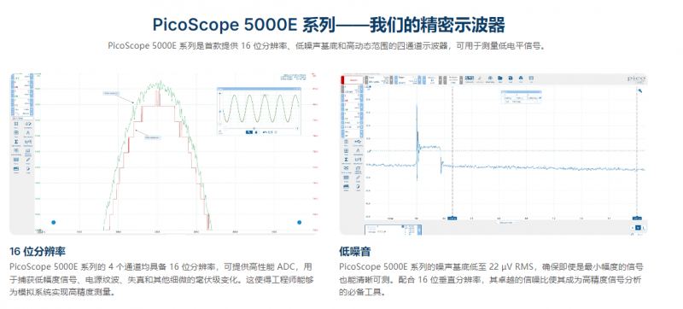The height and width of the screenshot is (309, 683).
Task: Open the Trigger settings box in top toolbar
Action: tap(409, 79)
